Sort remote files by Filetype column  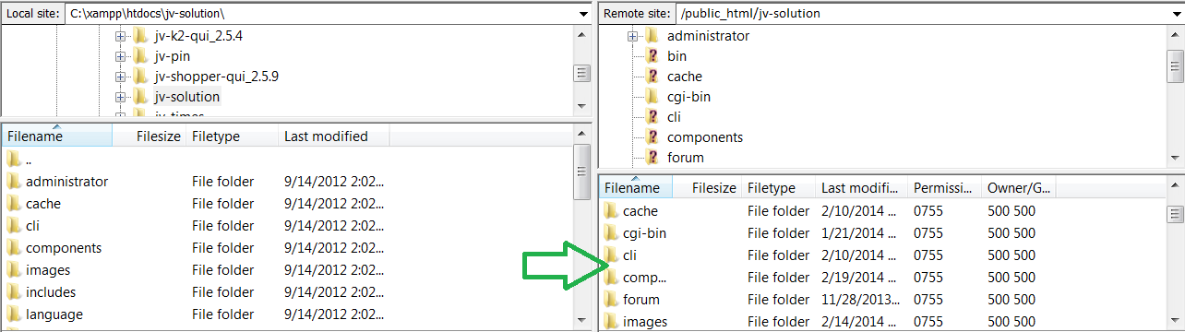pos(779,188)
